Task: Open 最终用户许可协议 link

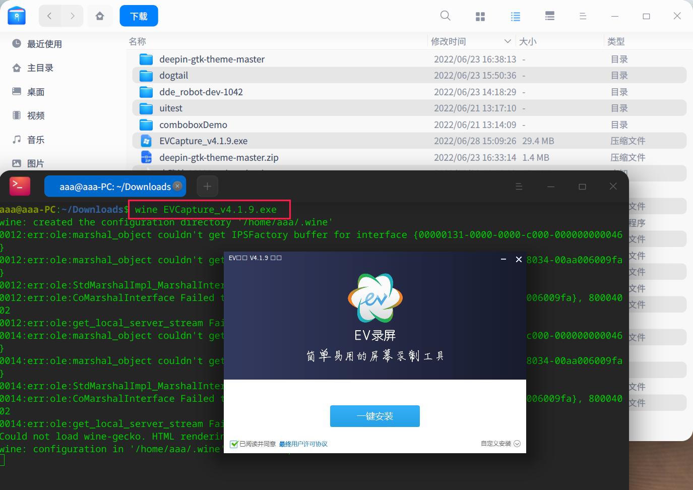Action: pos(303,444)
